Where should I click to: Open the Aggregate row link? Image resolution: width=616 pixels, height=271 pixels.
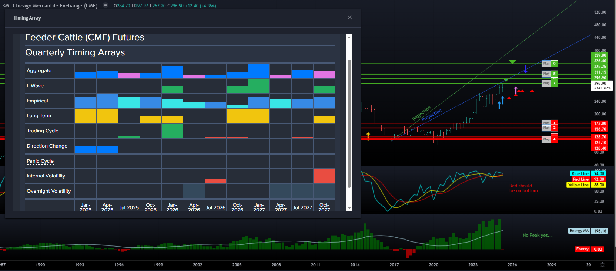[x=39, y=71]
